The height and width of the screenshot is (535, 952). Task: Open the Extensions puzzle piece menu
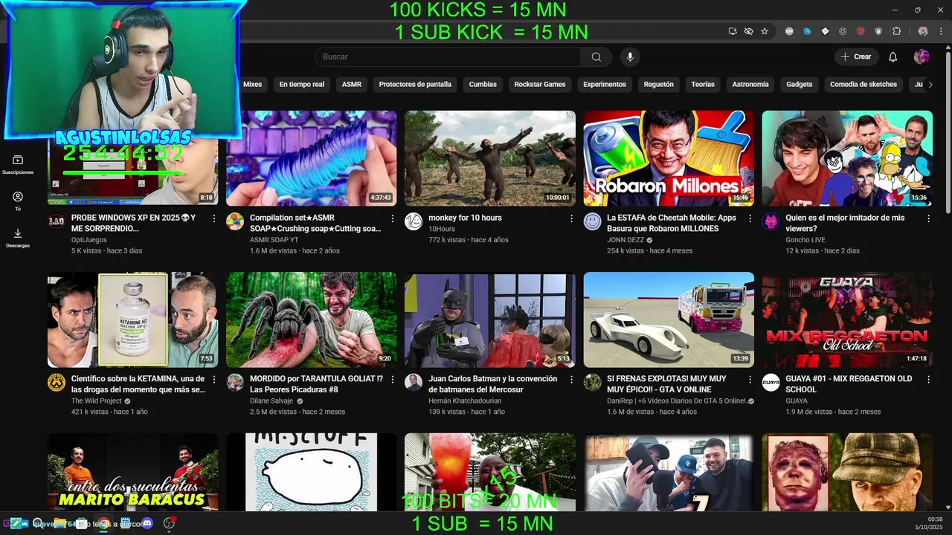896,31
